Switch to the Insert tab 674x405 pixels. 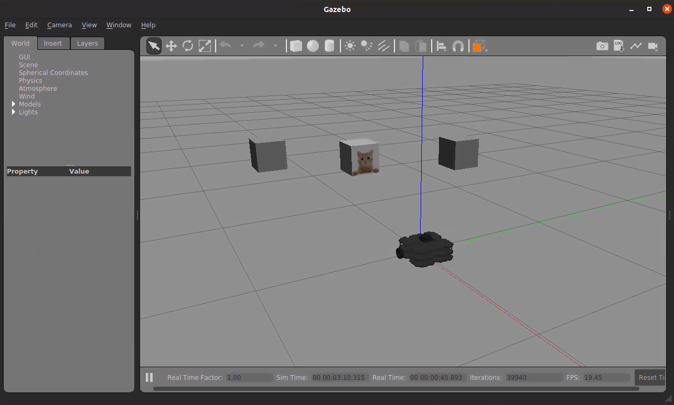[53, 43]
